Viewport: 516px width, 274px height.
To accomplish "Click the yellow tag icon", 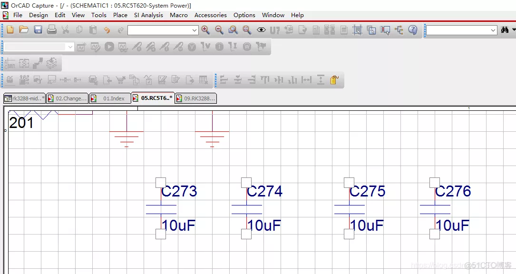I will 334,80.
